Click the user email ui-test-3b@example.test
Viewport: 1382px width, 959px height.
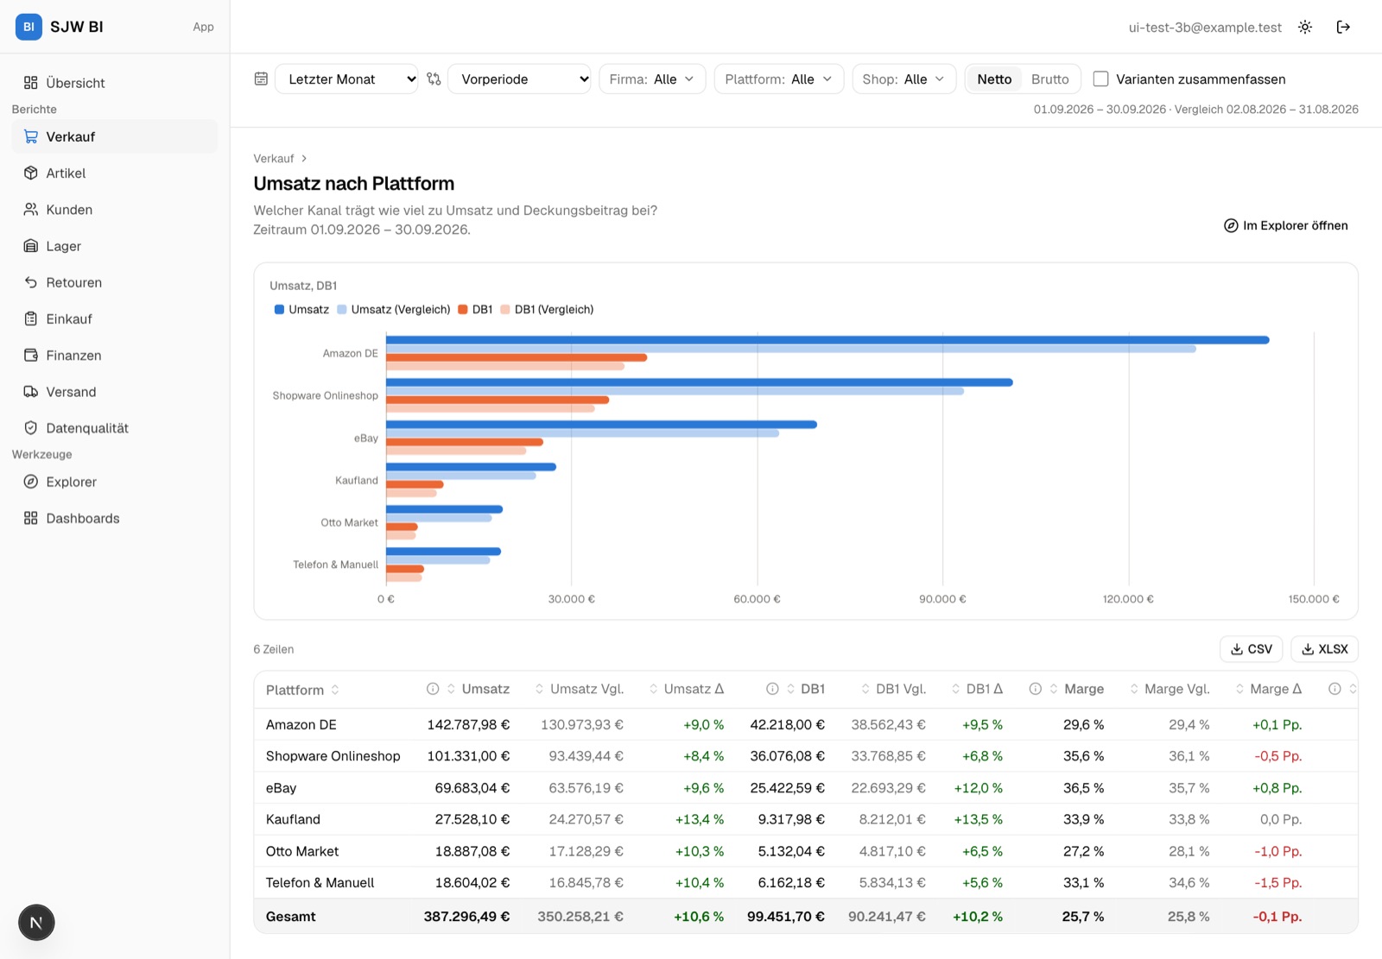(x=1205, y=27)
